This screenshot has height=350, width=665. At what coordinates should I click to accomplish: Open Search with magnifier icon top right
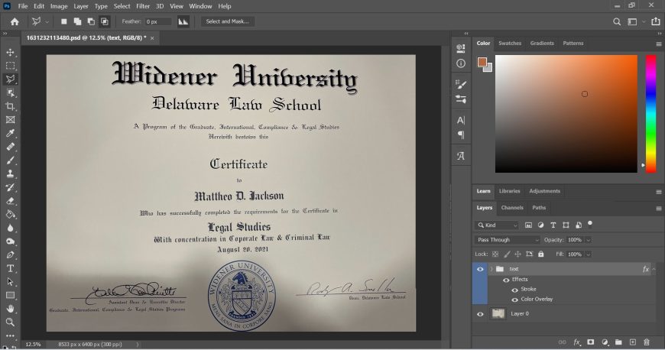(617, 21)
